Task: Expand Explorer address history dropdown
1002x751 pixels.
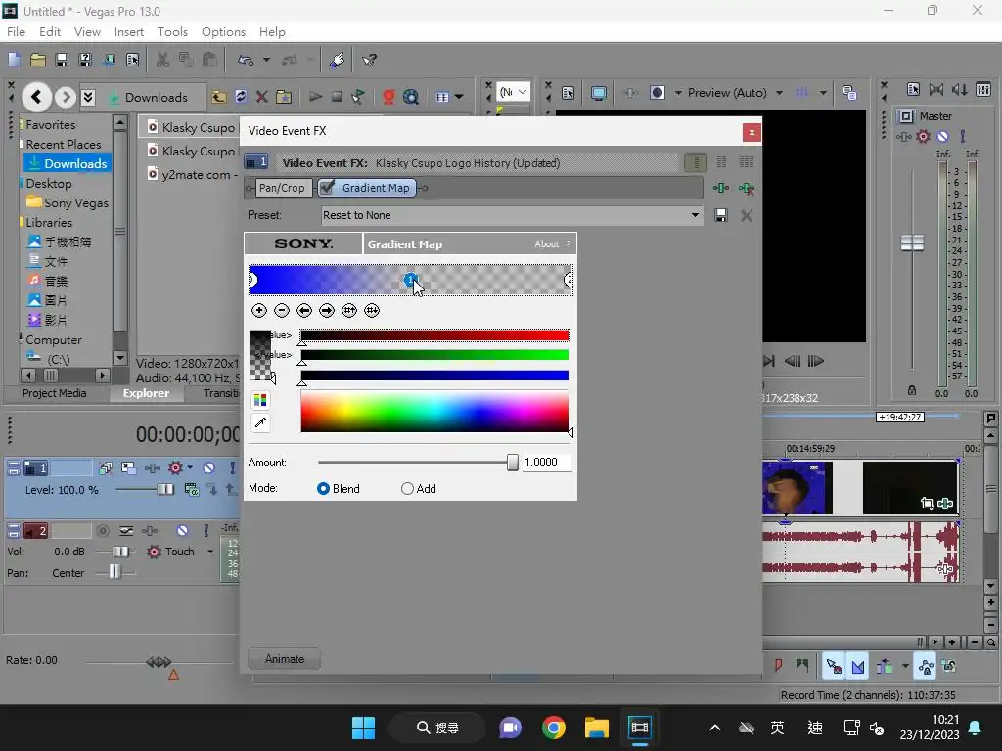Action: point(88,97)
